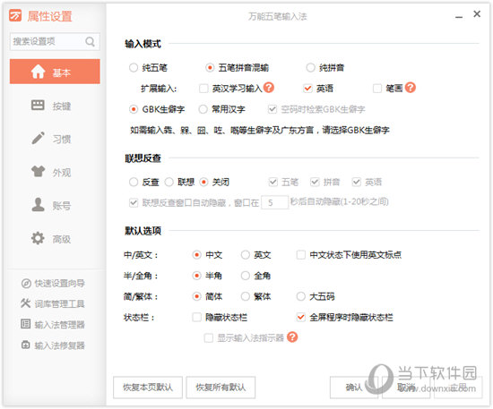
Task: Click the shirt icon for 外观
Action: 38,171
